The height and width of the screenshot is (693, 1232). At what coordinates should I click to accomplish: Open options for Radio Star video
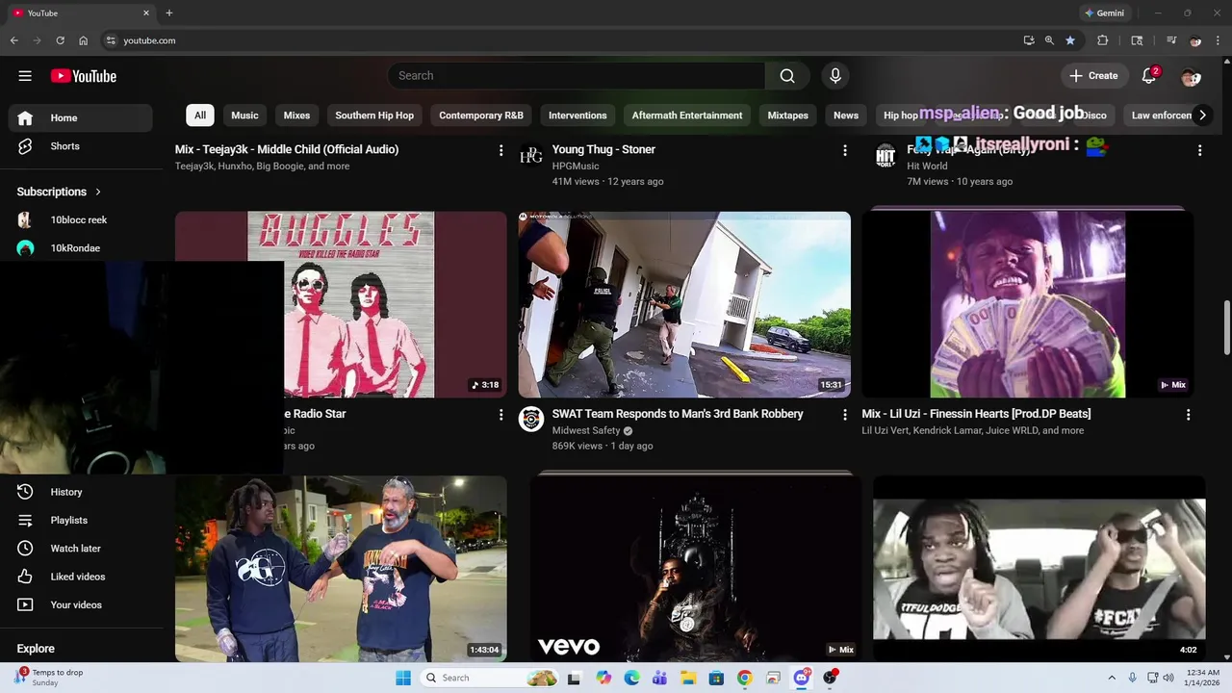pos(500,414)
